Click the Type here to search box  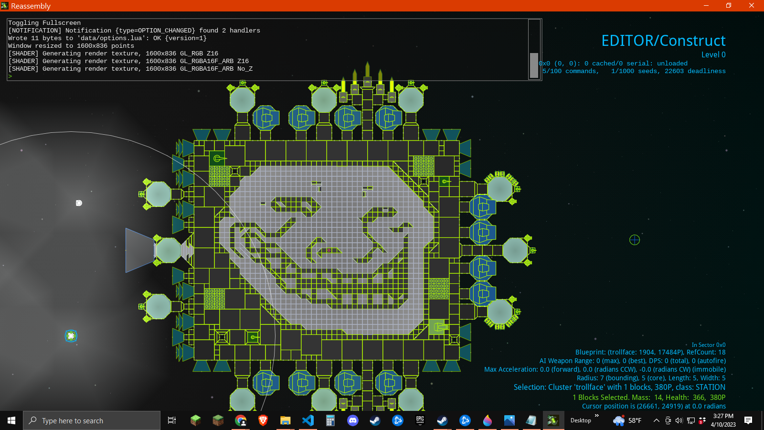(92, 420)
